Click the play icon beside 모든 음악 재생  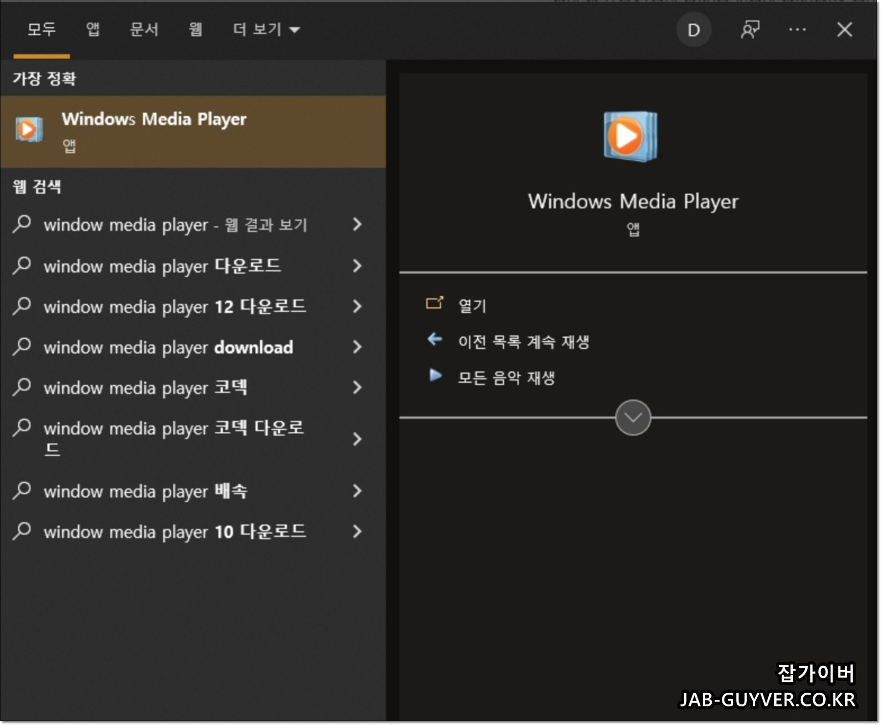point(435,375)
